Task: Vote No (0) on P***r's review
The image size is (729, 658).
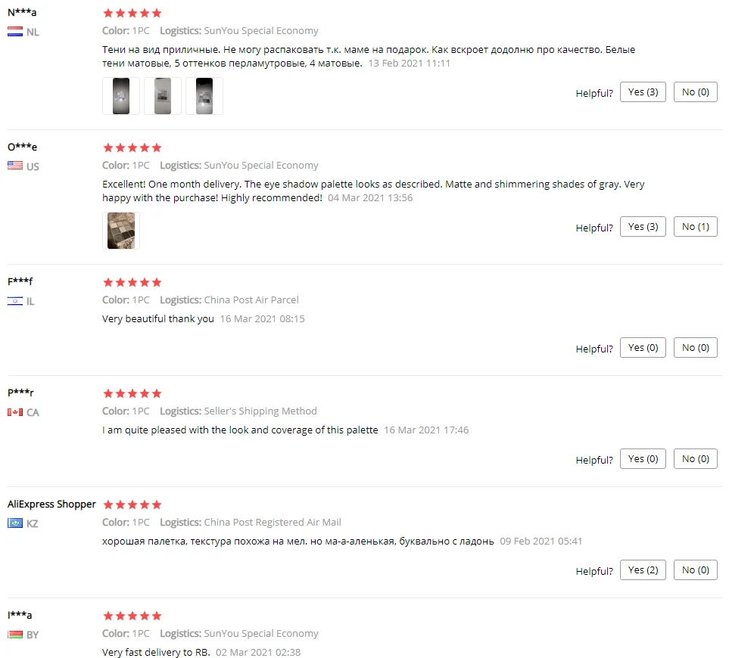Action: 696,459
